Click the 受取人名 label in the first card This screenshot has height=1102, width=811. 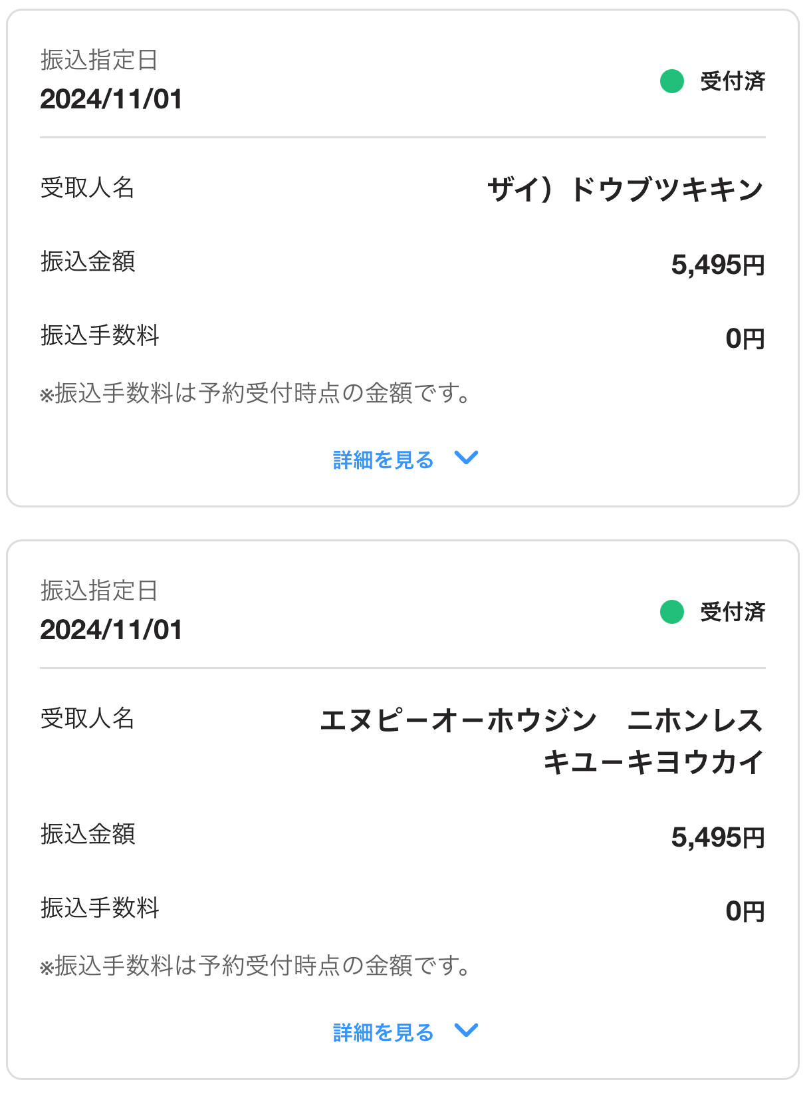coord(87,188)
